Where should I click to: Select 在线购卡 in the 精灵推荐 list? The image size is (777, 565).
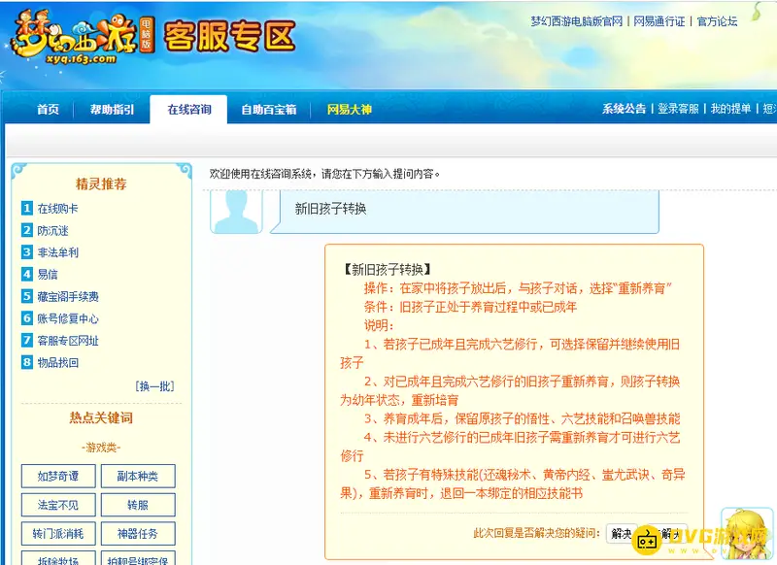pyautogui.click(x=57, y=209)
